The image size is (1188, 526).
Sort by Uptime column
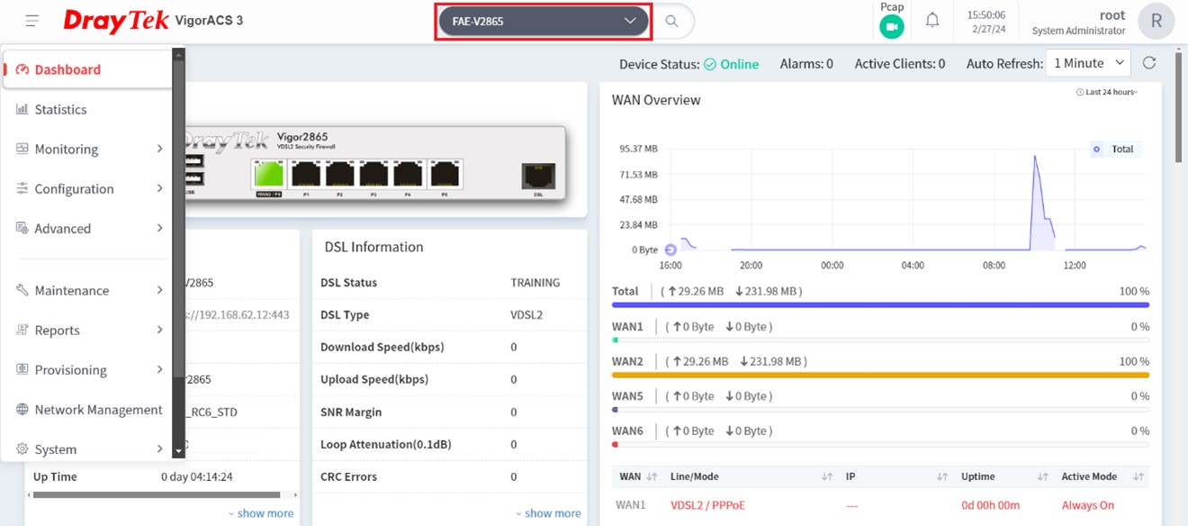[x=1043, y=476]
